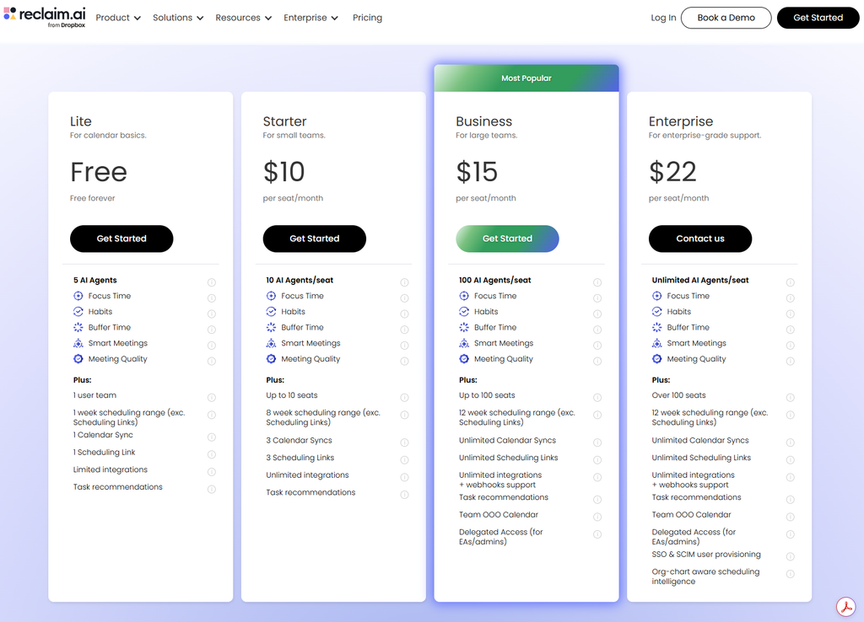Click info icon beside 100 AI Agents/seat
Viewport: 864px width, 622px height.
click(x=597, y=282)
